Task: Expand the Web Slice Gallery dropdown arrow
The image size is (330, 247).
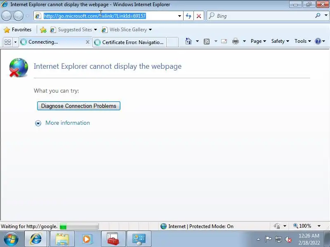Action: coord(150,30)
